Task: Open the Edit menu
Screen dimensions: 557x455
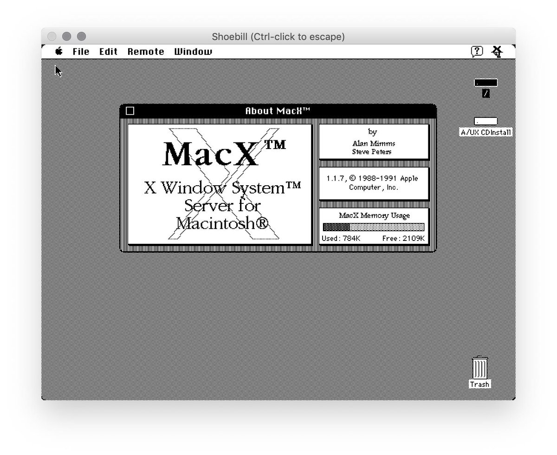Action: coord(108,52)
